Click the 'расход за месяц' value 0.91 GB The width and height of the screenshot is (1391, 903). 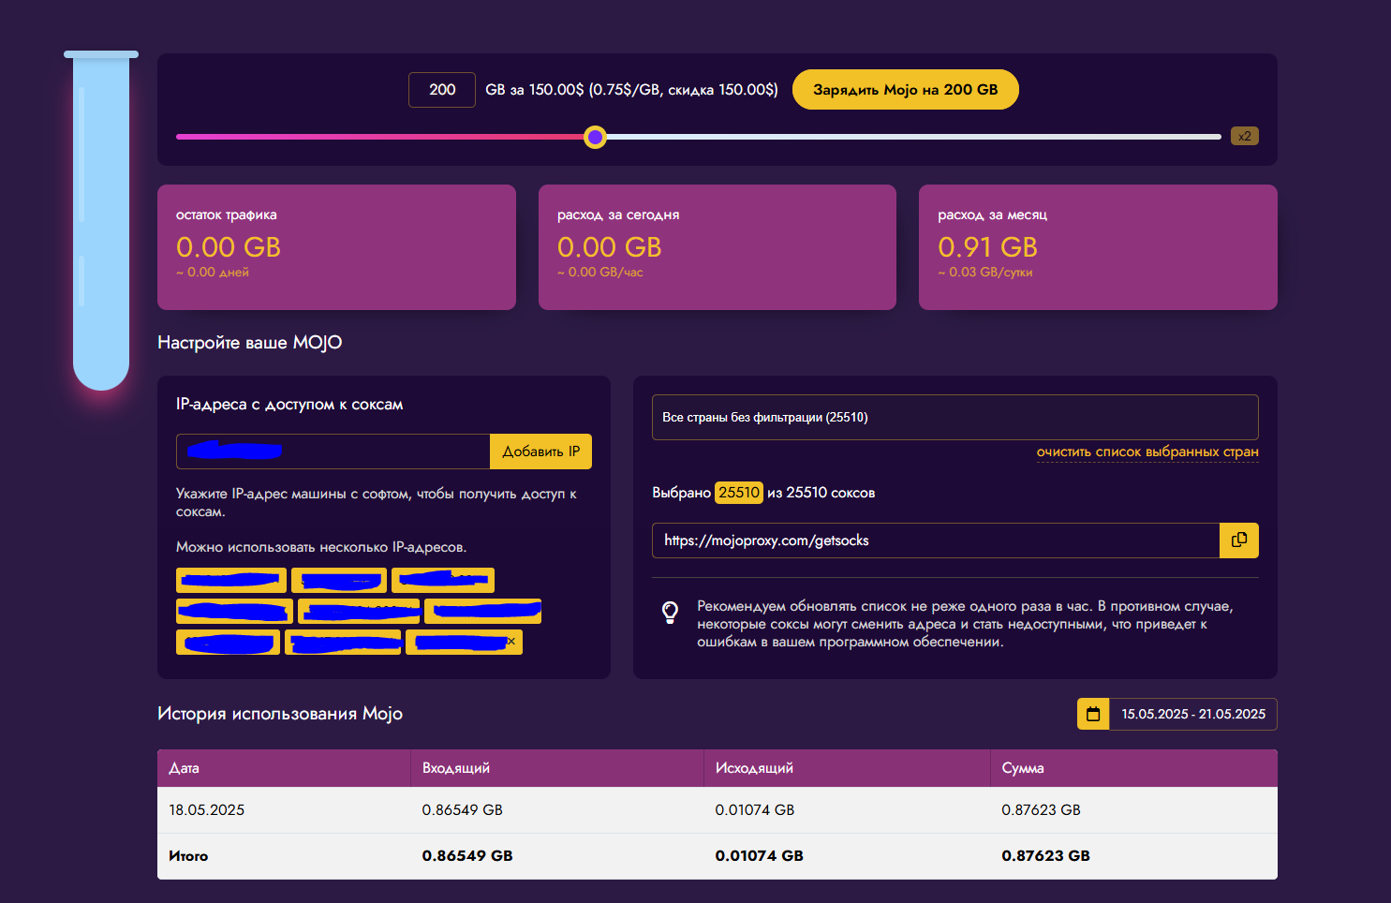(x=988, y=247)
